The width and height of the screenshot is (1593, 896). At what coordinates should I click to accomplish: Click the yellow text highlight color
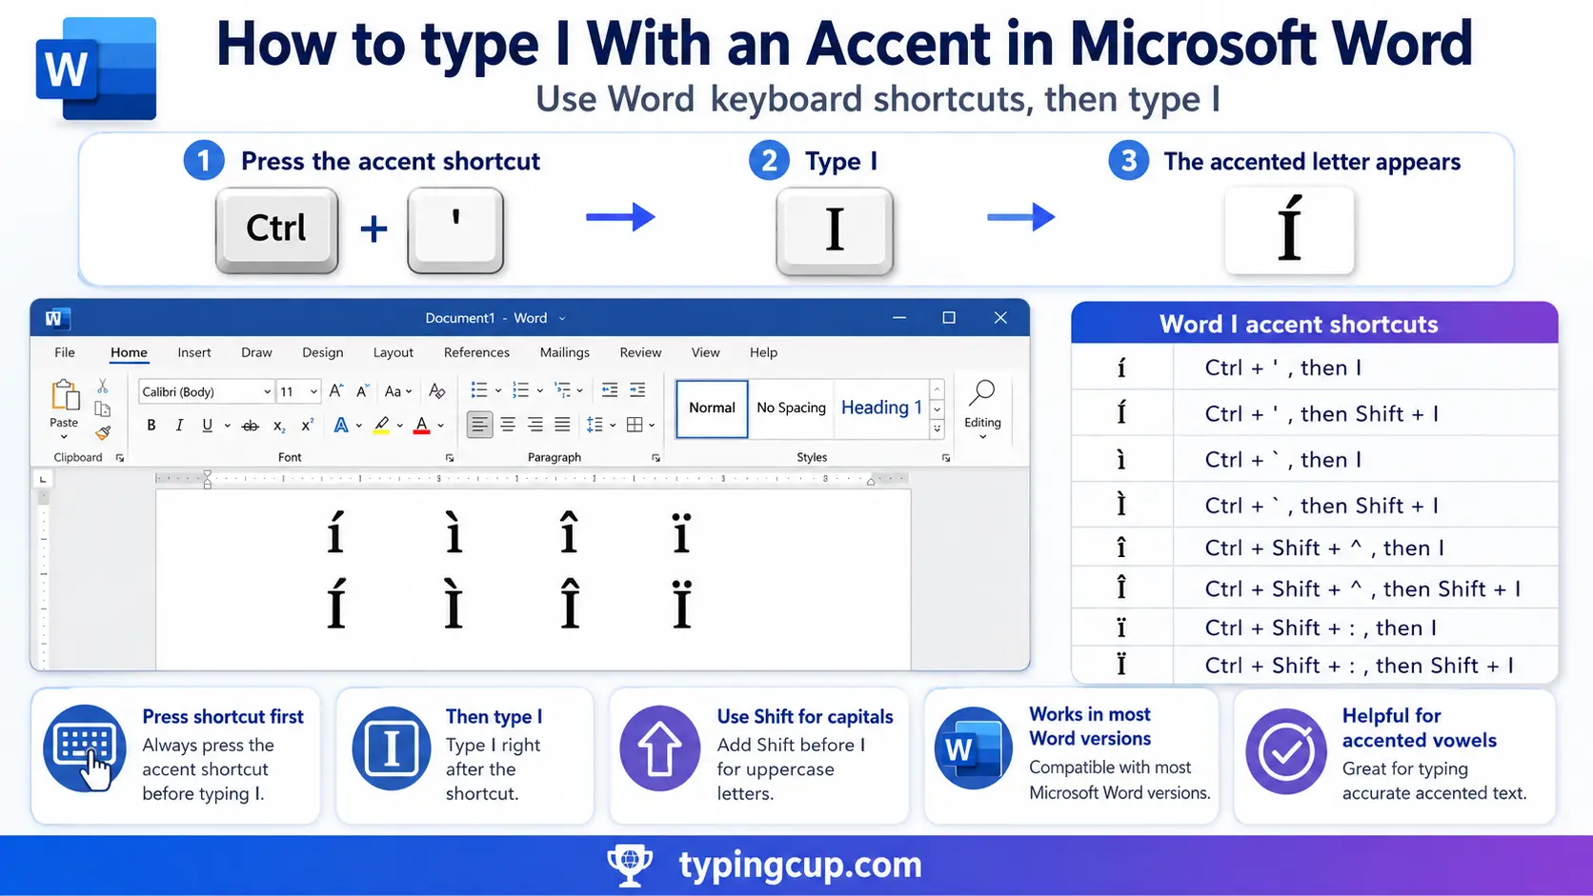381,426
